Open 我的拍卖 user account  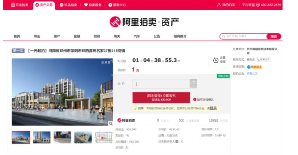coord(226,5)
